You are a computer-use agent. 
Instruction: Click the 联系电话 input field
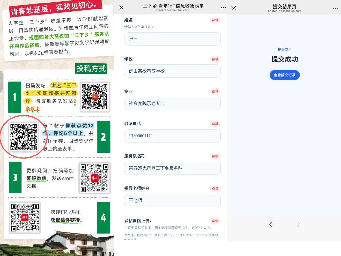coord(172,136)
